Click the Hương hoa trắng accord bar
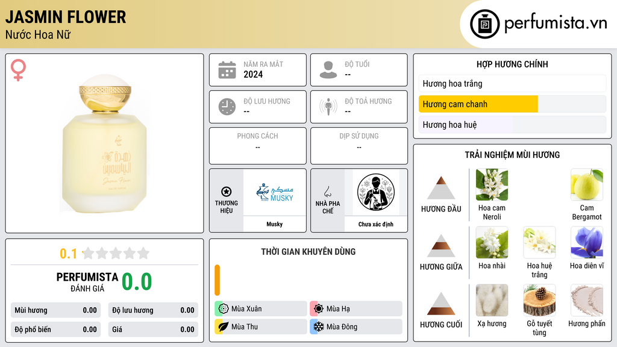This screenshot has width=617, height=347. 512,83
